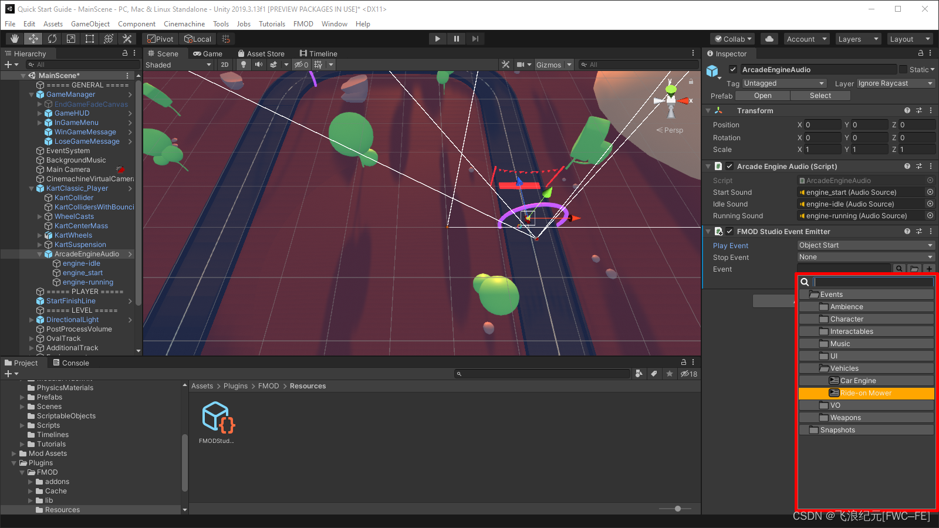This screenshot has width=939, height=528.
Task: Open Stop Event None dropdown
Action: (866, 257)
